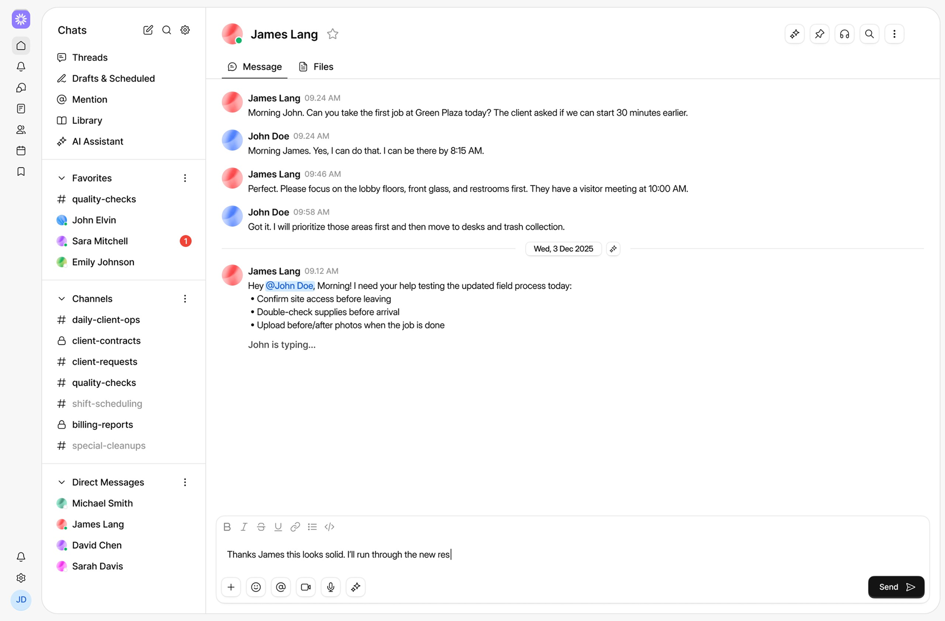Attach a file using the plus icon
945x621 pixels.
(x=231, y=587)
